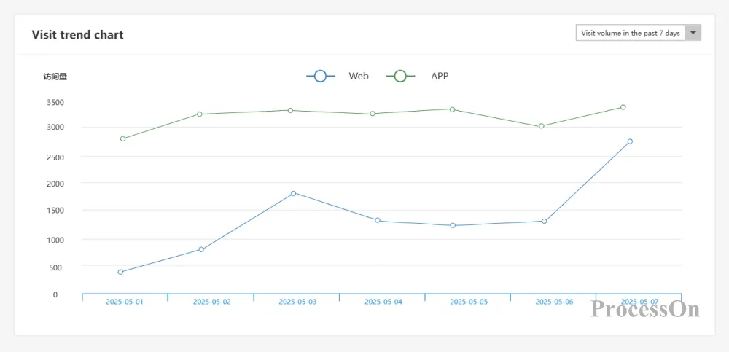Click the 2025-05-03 x-axis date label
Image resolution: width=729 pixels, height=352 pixels.
297,302
